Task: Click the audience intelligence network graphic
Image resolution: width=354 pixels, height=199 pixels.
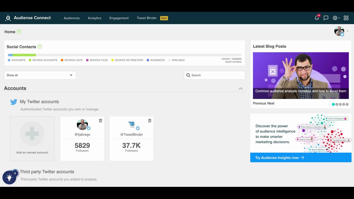Action: [x=324, y=133]
